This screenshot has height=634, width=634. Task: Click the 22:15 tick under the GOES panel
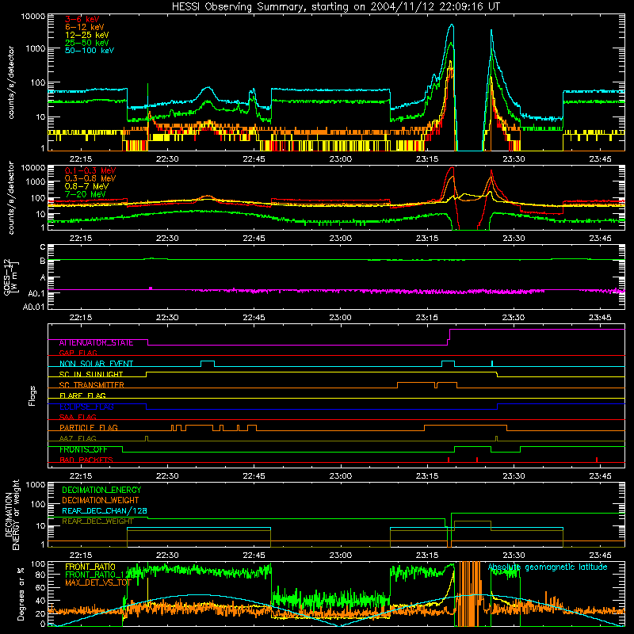coord(81,318)
